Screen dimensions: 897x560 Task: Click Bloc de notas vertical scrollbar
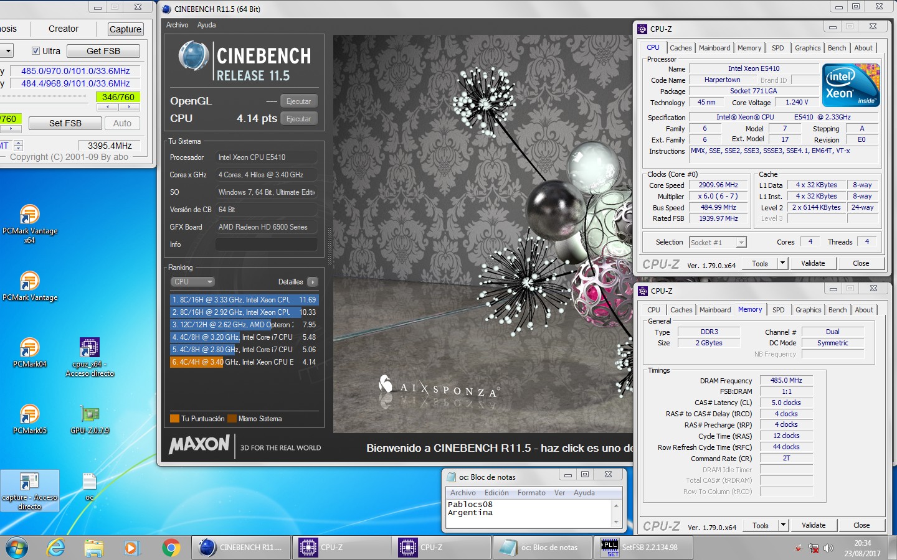(617, 513)
